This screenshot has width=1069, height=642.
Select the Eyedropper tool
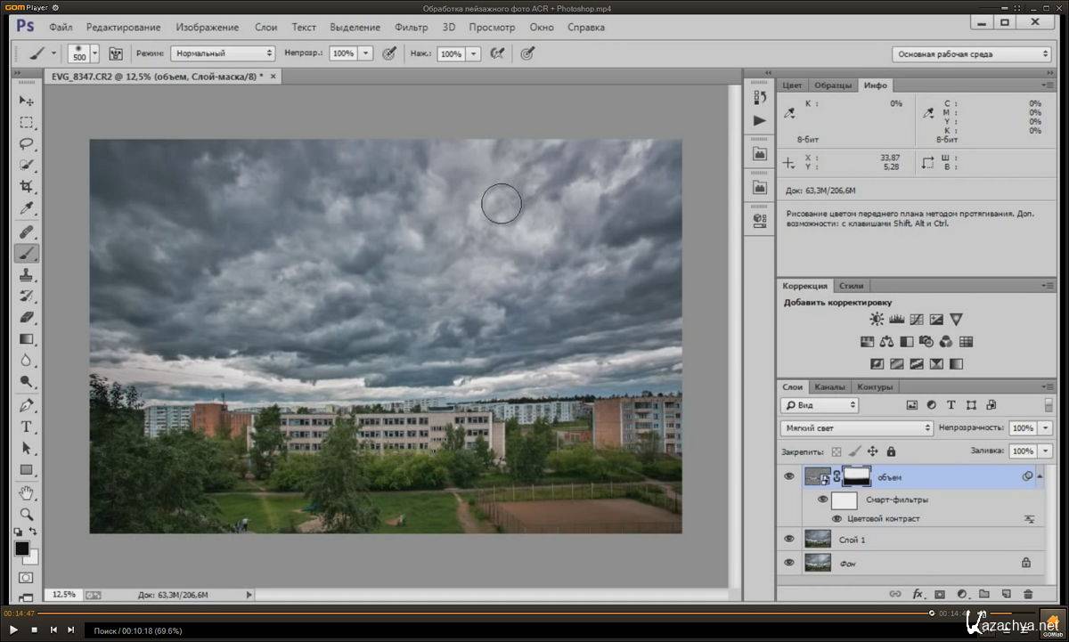[26, 209]
